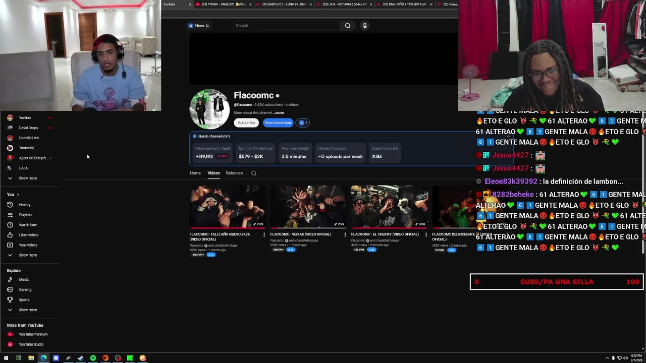This screenshot has width=646, height=363.
Task: Activate voice search microphone icon
Action: coord(364,26)
